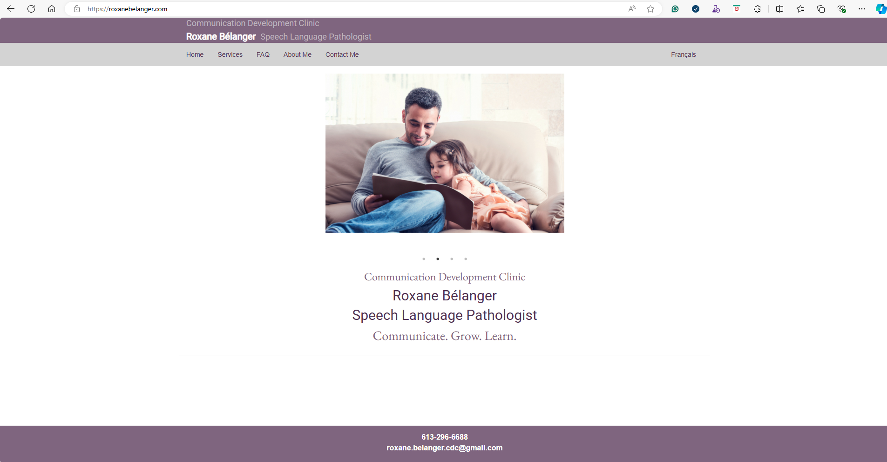Screen dimensions: 887x462
Task: Click the Roxane Bélanger header title link
Action: pos(221,36)
